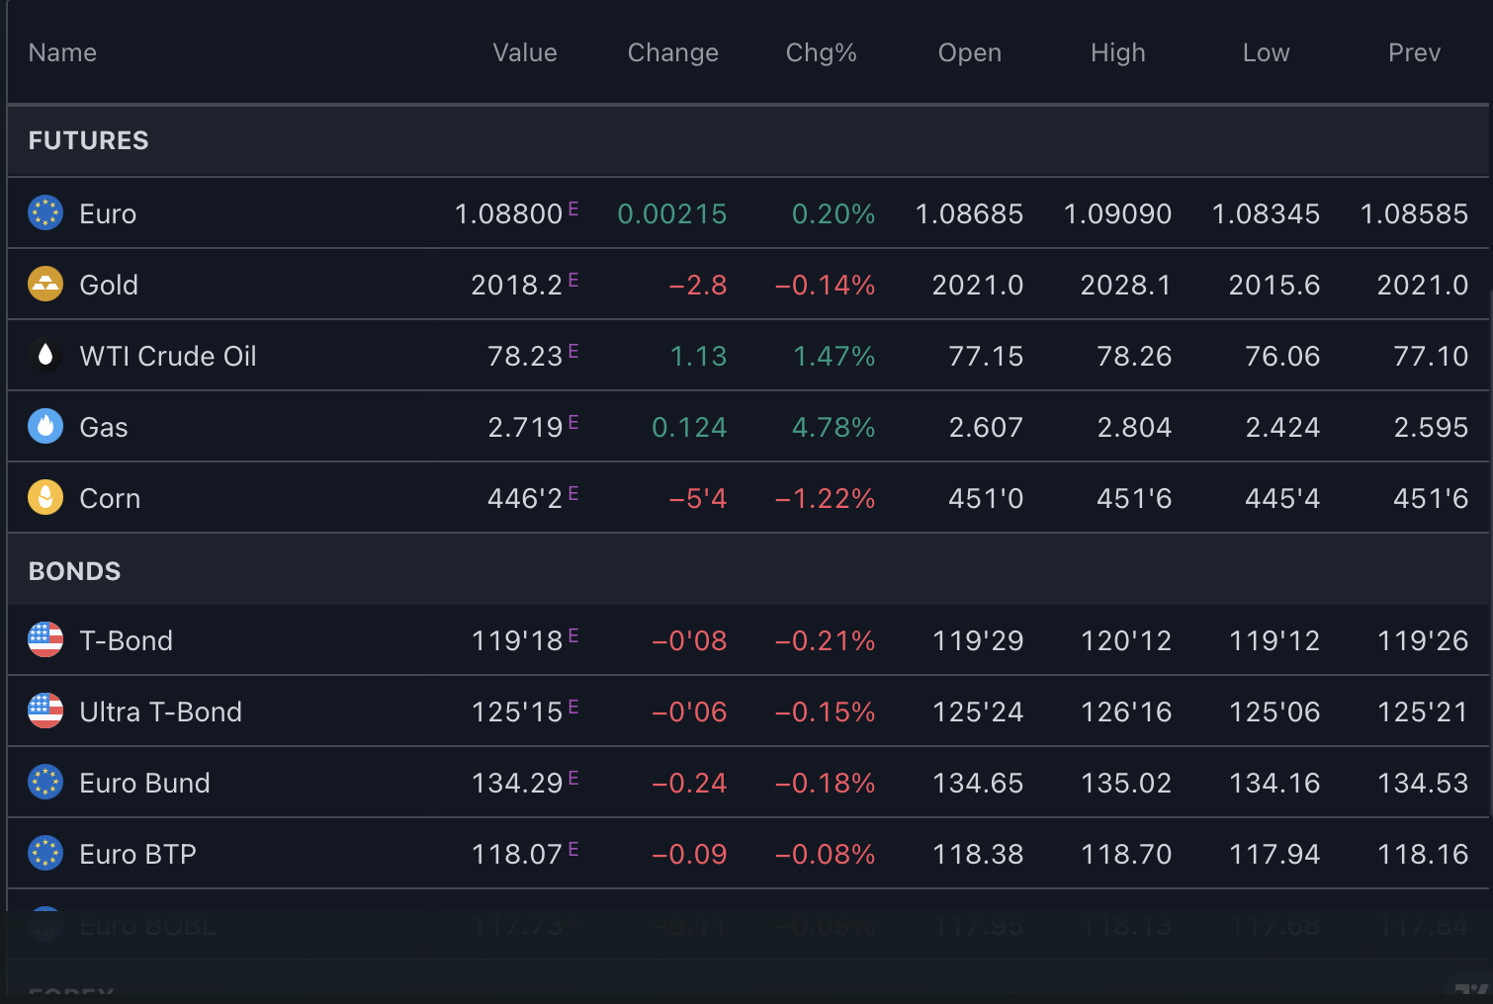This screenshot has height=1004, width=1493.
Task: Select the BONDS section header
Action: [74, 571]
